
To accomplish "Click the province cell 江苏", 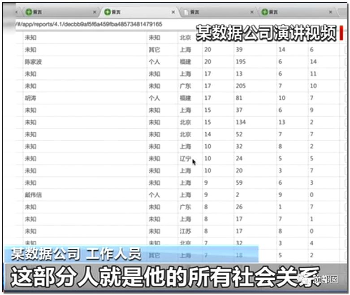I will click(x=186, y=231).
